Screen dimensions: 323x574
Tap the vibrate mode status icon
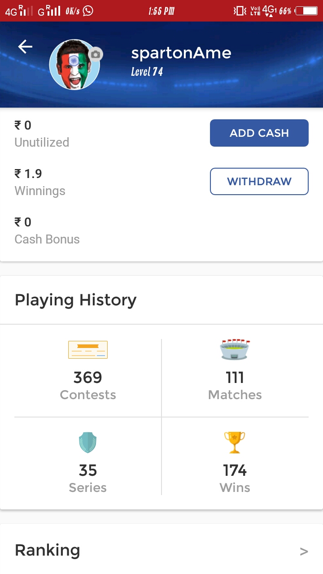coord(240,11)
